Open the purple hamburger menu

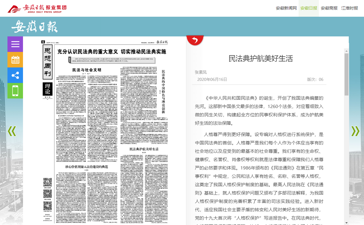tap(15, 44)
